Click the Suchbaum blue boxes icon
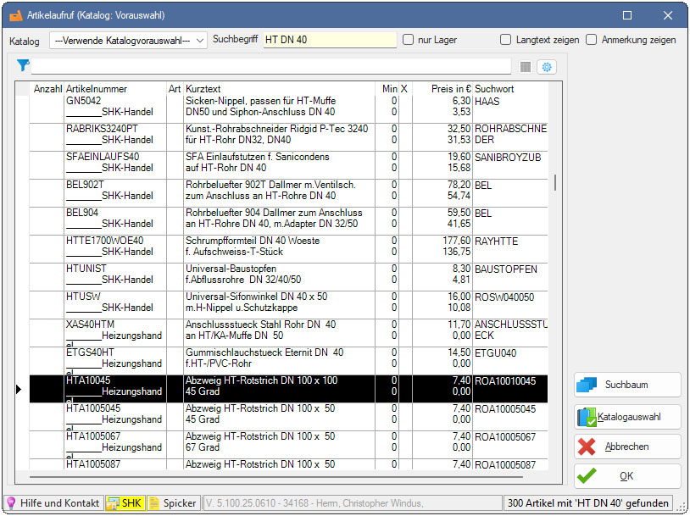This screenshot has height=516, width=690. point(587,385)
